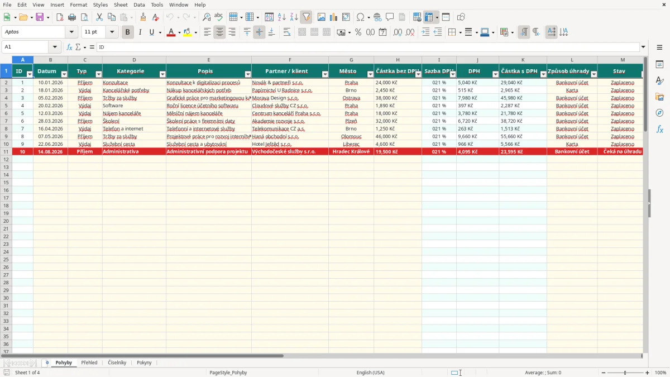Click the Sort Ascending icon

click(282, 17)
